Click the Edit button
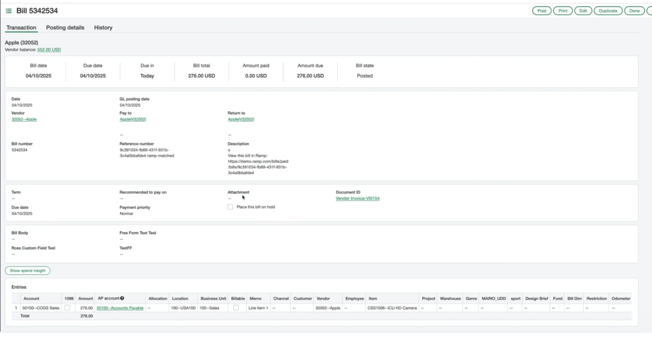This screenshot has width=652, height=338. point(583,11)
